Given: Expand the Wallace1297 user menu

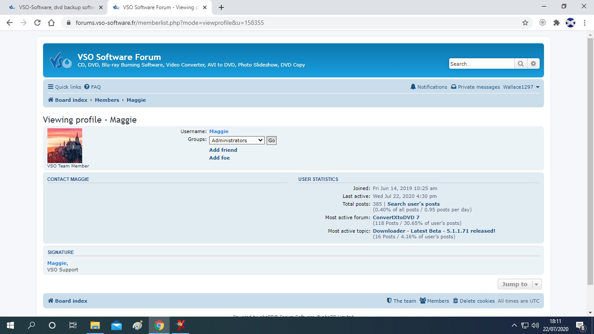Looking at the screenshot, I should 521,87.
